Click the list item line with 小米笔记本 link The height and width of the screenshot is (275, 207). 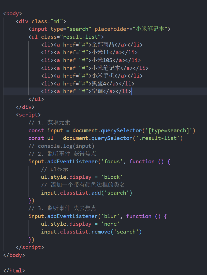coord(95,68)
